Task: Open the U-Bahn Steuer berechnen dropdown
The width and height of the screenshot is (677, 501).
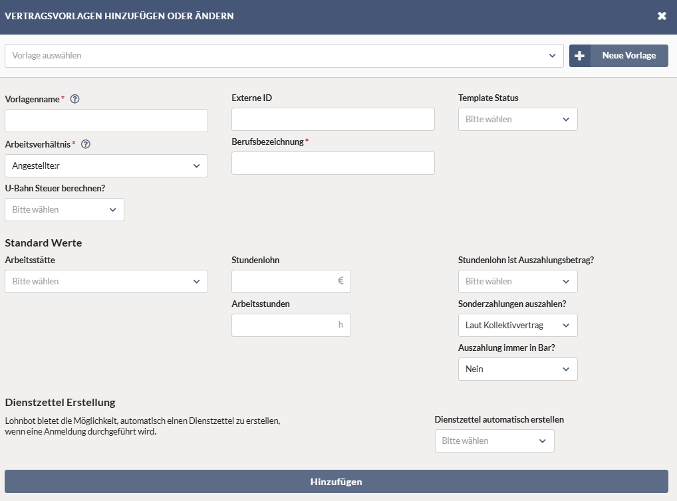Action: (x=65, y=210)
